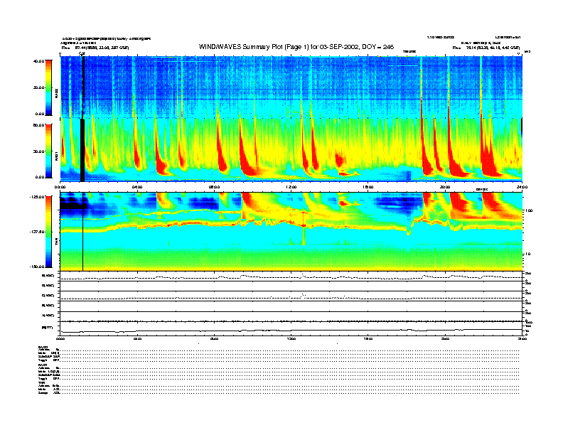Click the black calibration gap in RAD1 panel

click(x=82, y=150)
